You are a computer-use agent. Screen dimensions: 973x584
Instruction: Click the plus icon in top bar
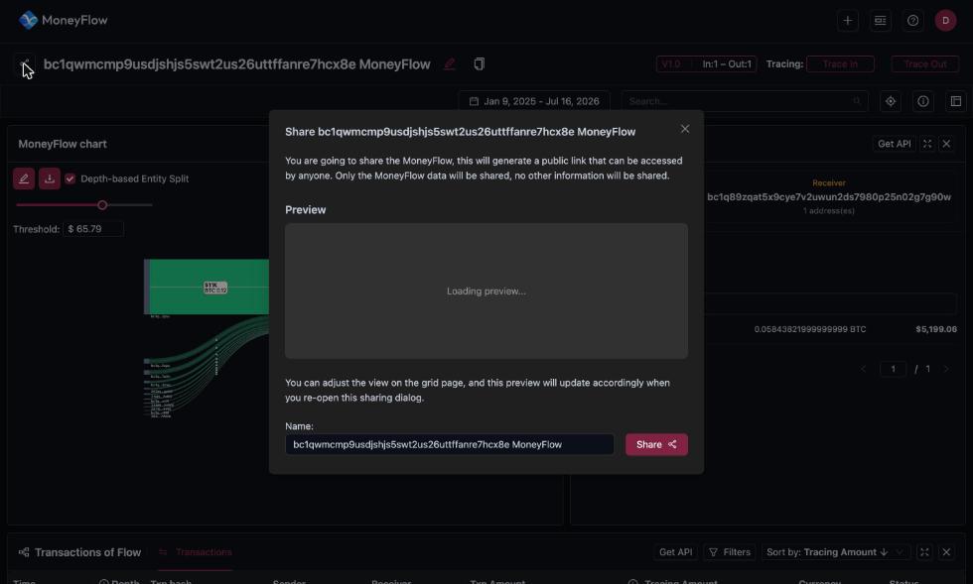pyautogui.click(x=848, y=21)
